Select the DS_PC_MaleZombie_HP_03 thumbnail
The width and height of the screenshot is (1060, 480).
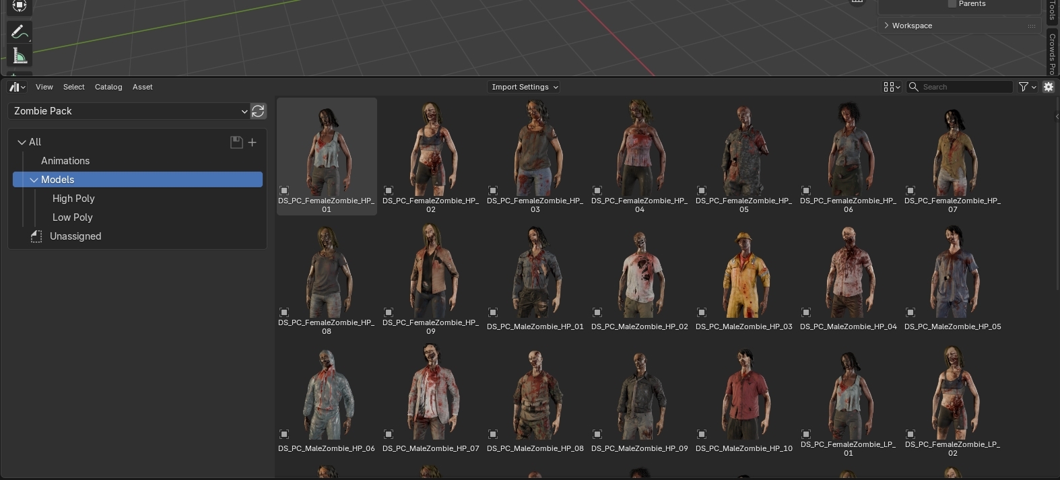tap(743, 276)
